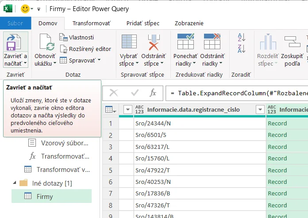Expand the Ponechať riadky dropdown arrow
This screenshot has width=308, height=218.
pos(194,63)
